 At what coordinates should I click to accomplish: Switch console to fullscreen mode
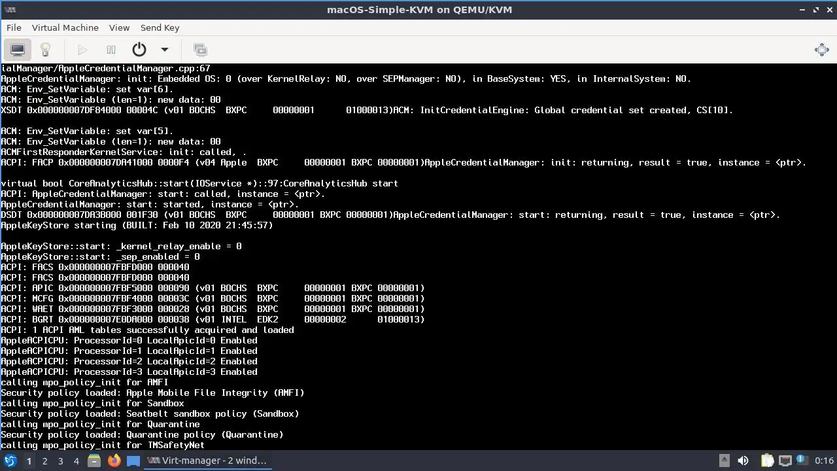point(822,50)
